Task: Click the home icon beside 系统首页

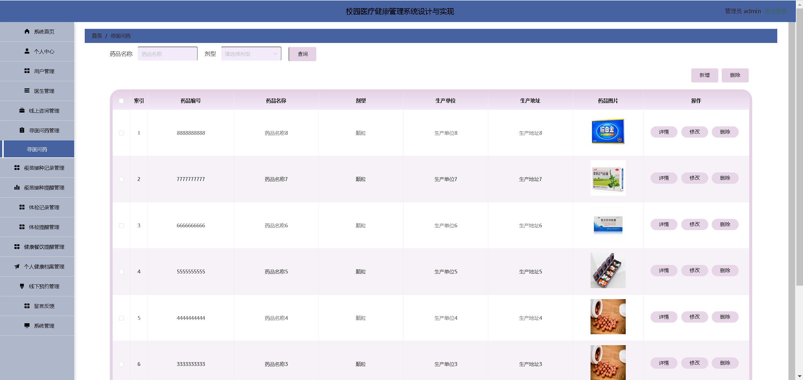Action: click(27, 31)
